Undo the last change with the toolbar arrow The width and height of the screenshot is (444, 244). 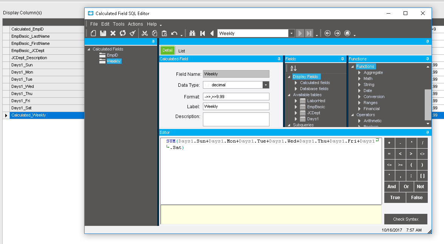tap(174, 33)
